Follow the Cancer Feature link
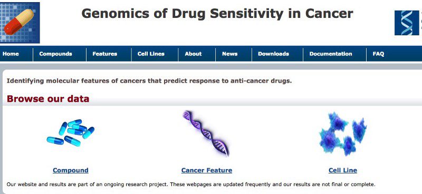 tap(207, 170)
